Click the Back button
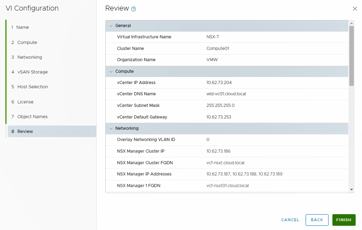 [317, 220]
